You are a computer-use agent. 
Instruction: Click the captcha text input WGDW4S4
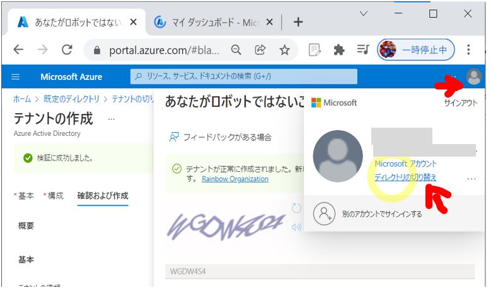point(320,271)
